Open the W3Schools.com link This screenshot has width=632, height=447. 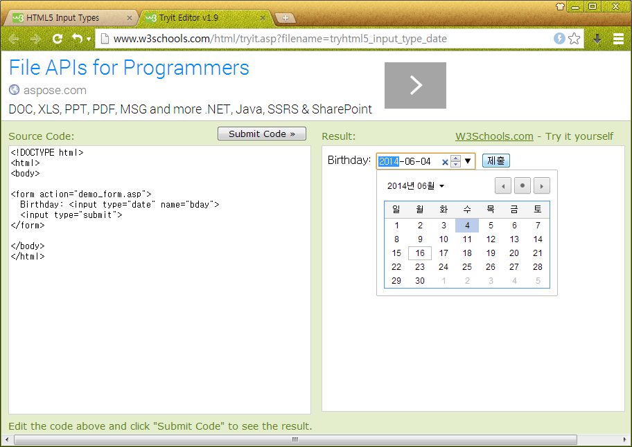tap(494, 136)
